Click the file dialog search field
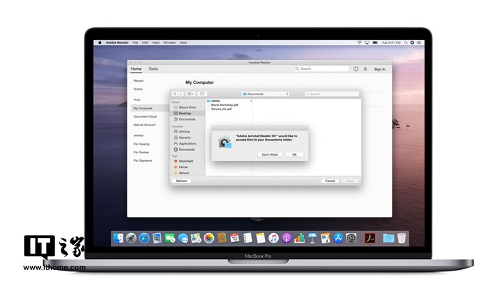 (x=332, y=94)
